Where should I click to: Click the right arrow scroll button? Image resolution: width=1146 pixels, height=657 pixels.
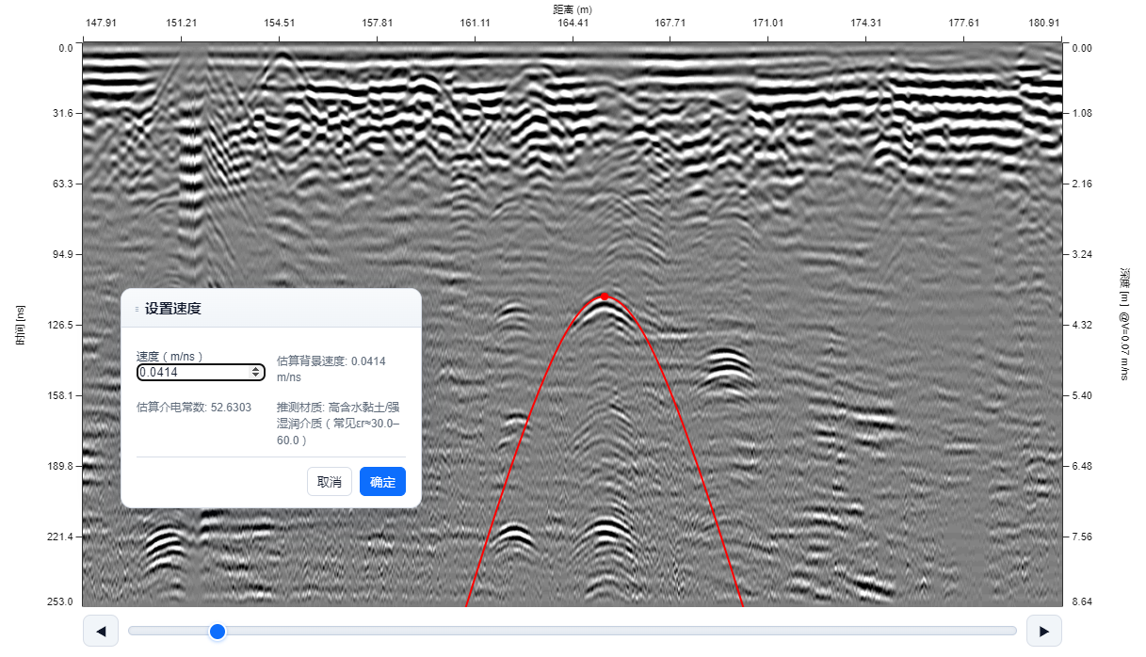coord(1044,631)
